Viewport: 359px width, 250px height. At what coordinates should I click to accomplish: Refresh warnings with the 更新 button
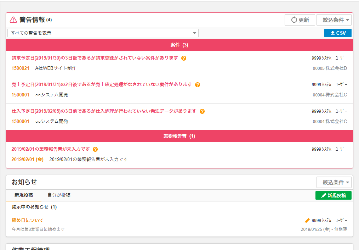click(x=300, y=20)
